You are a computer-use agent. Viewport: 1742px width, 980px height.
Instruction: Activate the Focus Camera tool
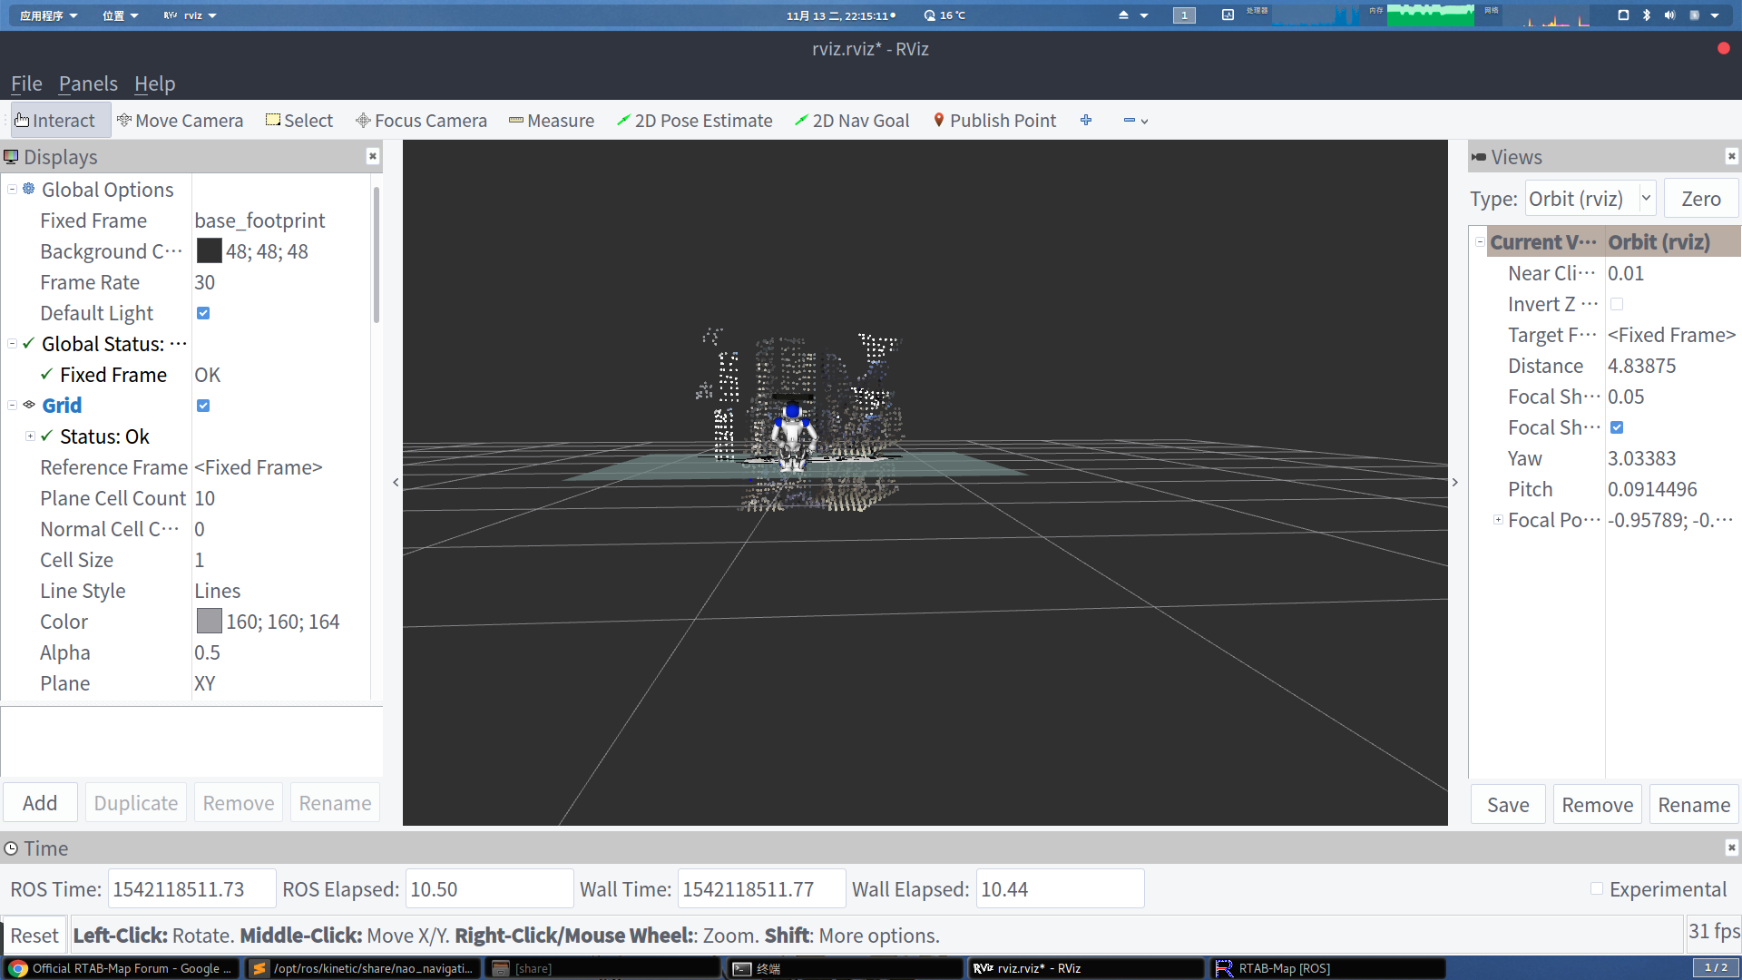pos(421,121)
